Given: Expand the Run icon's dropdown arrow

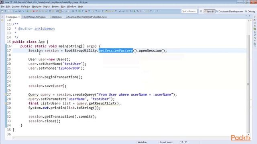Looking at the screenshot, I should click(83, 11).
